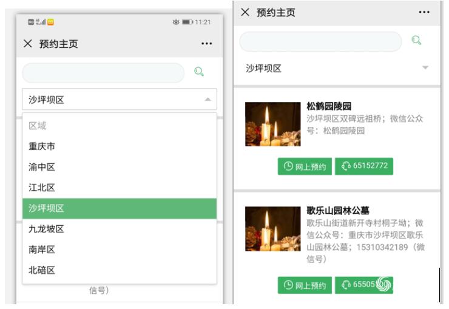Select 重庆市 from the region list

coord(120,146)
